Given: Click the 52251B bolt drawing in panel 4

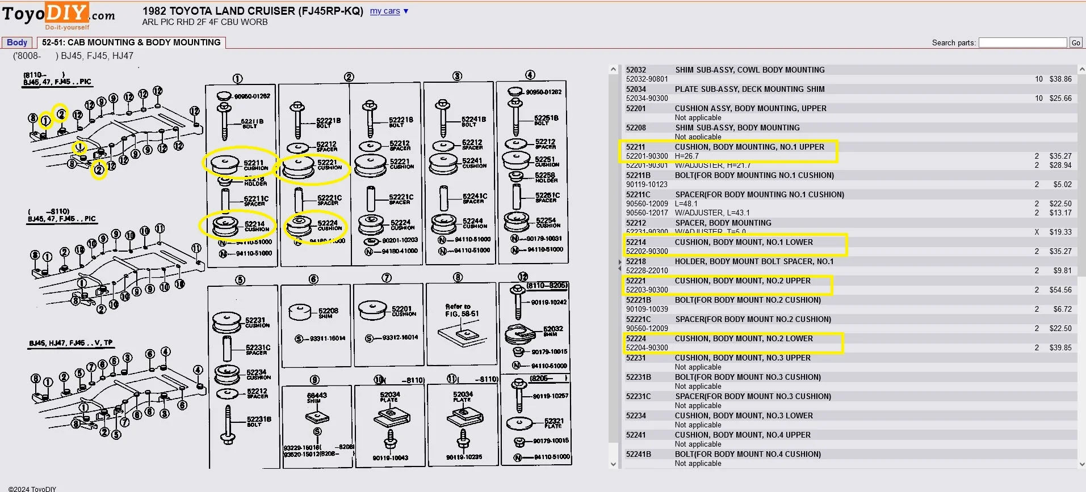Looking at the screenshot, I should [x=515, y=118].
